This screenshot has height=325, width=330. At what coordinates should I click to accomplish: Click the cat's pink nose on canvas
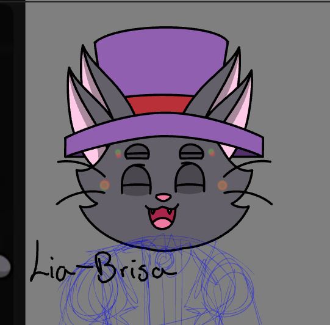tap(163, 197)
